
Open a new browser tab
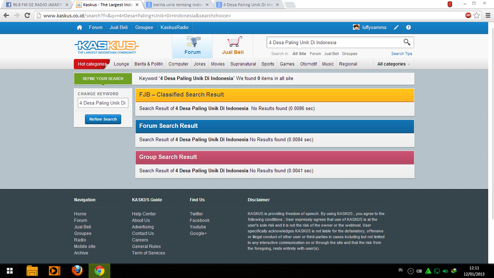290,5
